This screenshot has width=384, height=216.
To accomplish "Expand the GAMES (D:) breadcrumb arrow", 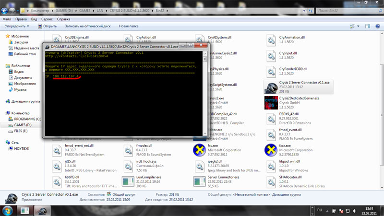I will pos(76,11).
